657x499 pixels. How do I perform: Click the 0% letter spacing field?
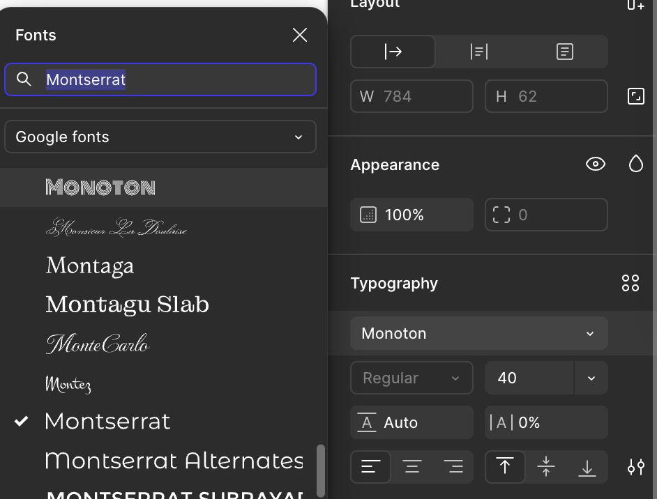point(546,422)
